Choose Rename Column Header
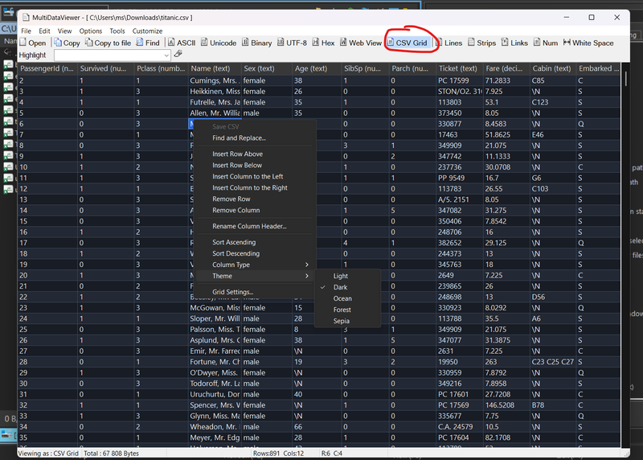Image resolution: width=643 pixels, height=460 pixels. (x=254, y=226)
